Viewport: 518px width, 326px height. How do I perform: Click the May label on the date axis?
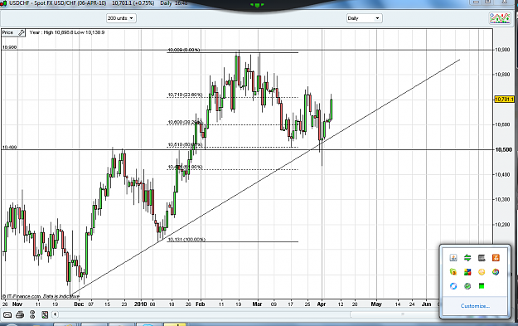coord(376,304)
